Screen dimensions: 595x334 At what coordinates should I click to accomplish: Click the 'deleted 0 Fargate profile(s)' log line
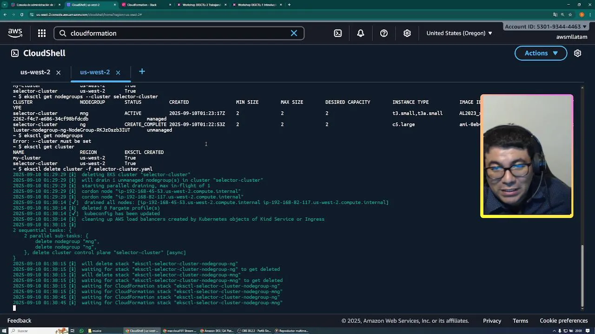(x=121, y=208)
